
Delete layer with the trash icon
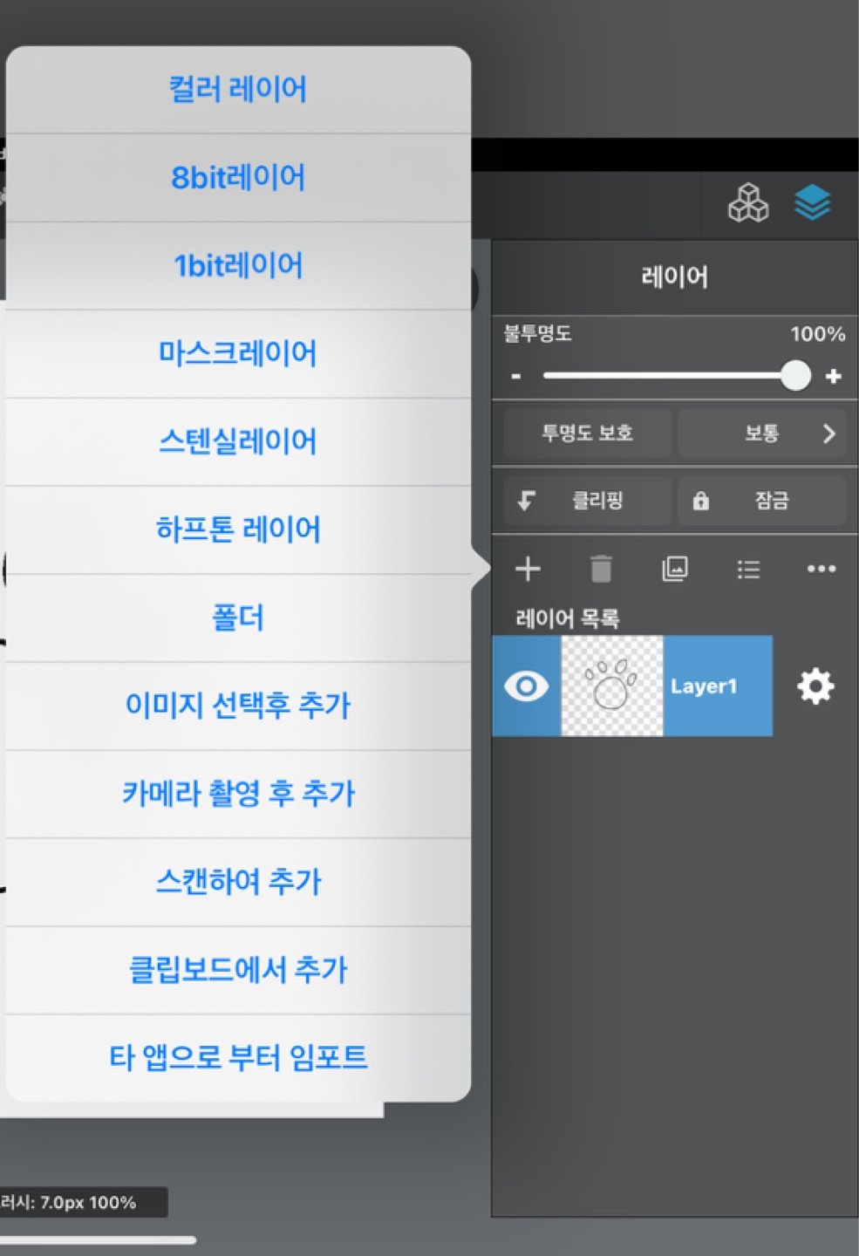click(601, 570)
